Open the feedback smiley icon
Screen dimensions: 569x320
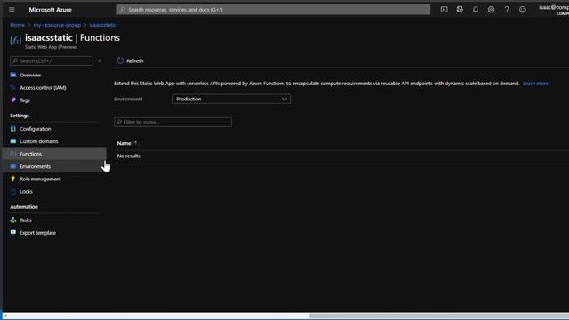click(x=523, y=10)
